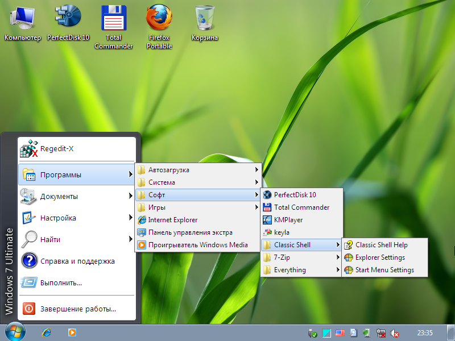This screenshot has width=455, height=341.
Task: Expand the Программы submenu arrow
Action: click(130, 174)
